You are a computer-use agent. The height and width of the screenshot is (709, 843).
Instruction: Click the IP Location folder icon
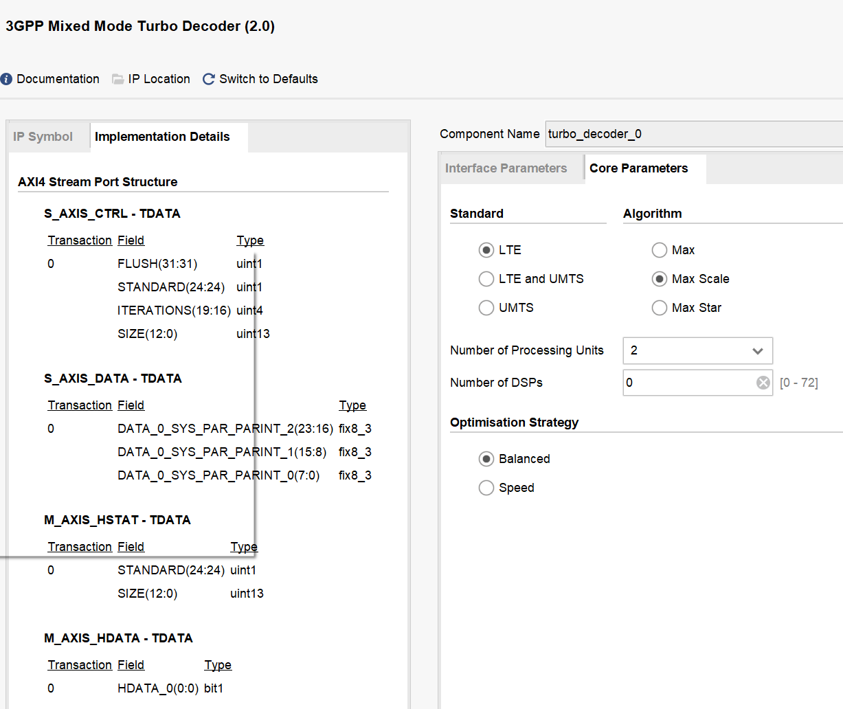(118, 79)
